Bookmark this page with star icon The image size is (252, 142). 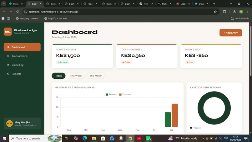click(x=215, y=12)
